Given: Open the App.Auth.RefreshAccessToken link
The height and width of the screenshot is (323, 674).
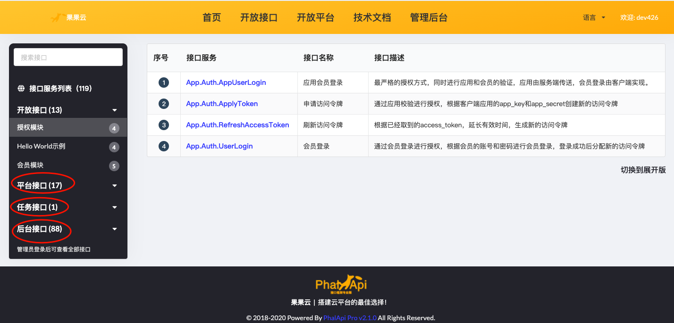Looking at the screenshot, I should (x=237, y=125).
